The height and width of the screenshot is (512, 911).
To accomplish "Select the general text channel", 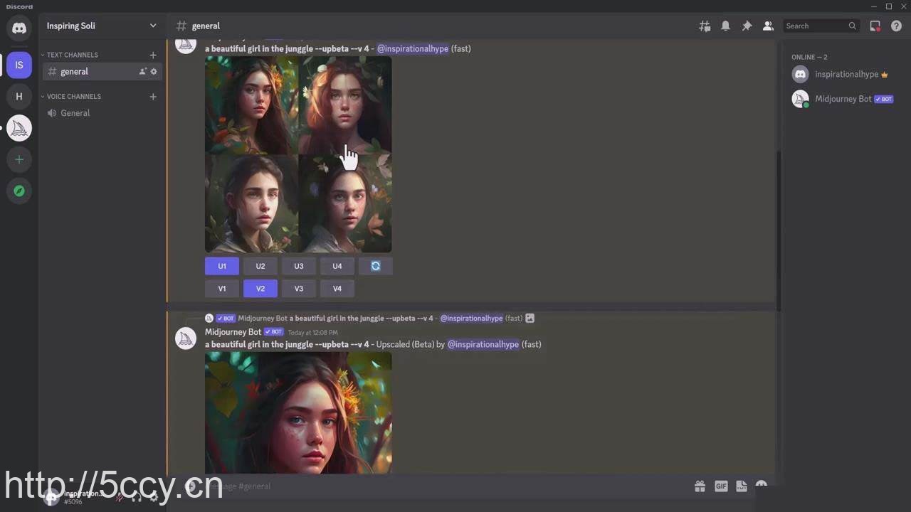I will point(75,71).
